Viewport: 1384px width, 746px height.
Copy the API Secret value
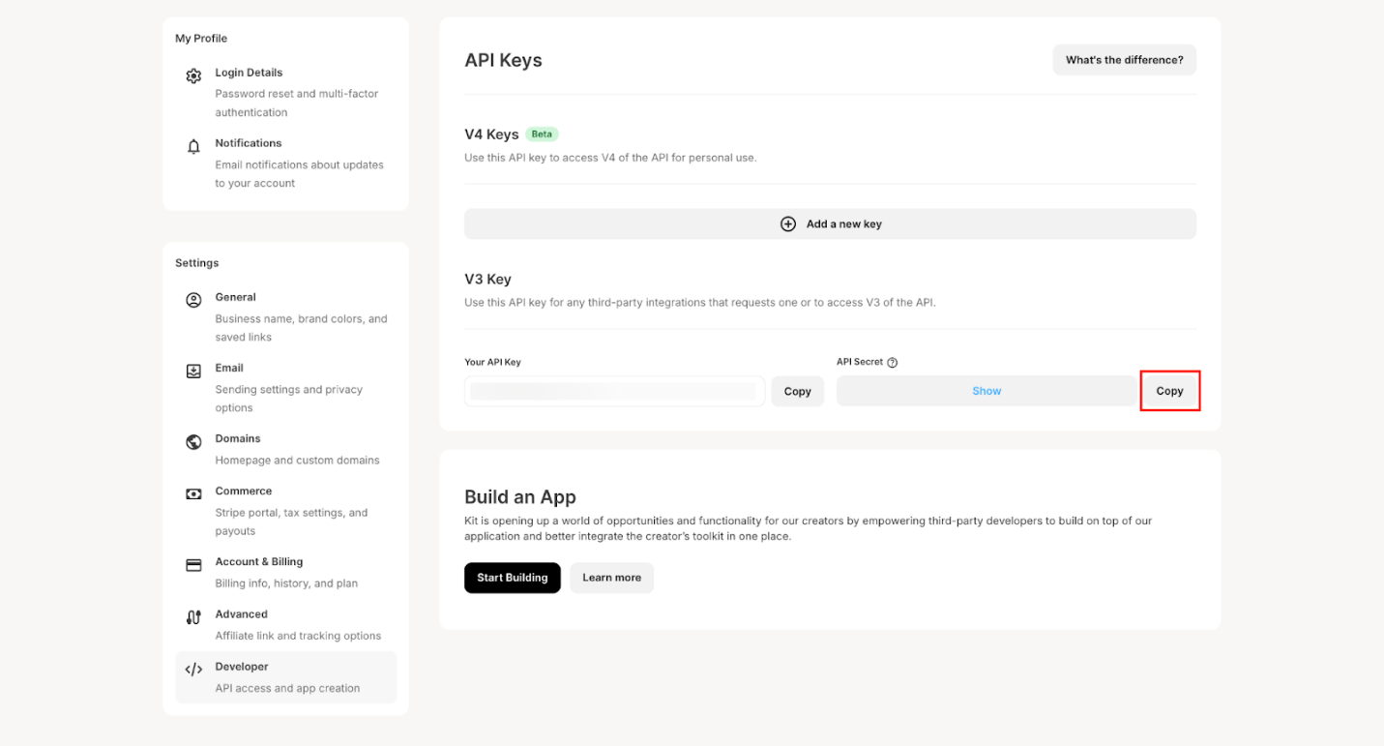point(1169,391)
